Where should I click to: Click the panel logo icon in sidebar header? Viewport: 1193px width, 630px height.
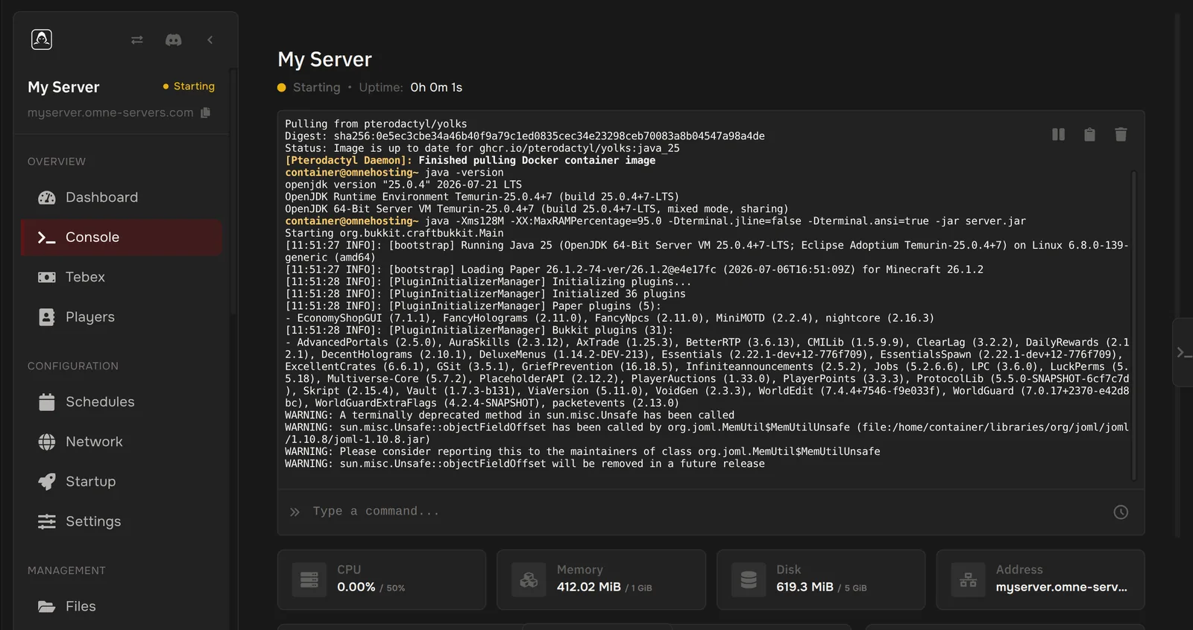(42, 39)
